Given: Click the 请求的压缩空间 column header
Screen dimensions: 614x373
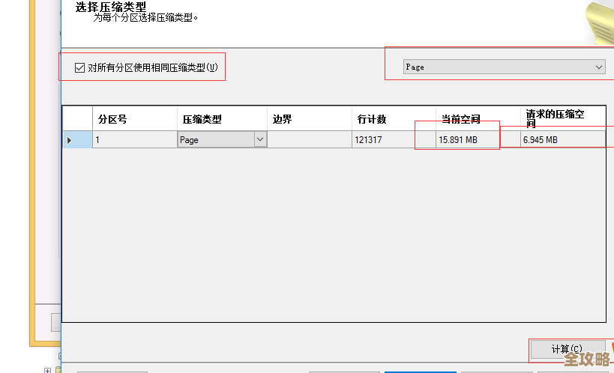Looking at the screenshot, I should pyautogui.click(x=563, y=119).
